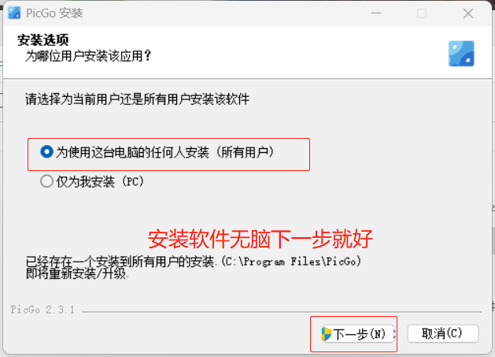This screenshot has height=357, width=495.
Task: Click the 请选择为当前用户还是所有用户 instruction text
Action: pyautogui.click(x=137, y=99)
